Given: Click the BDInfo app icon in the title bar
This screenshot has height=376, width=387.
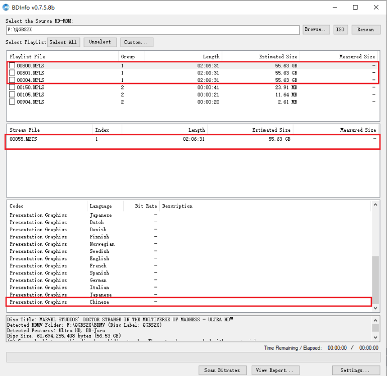Looking at the screenshot, I should point(6,8).
